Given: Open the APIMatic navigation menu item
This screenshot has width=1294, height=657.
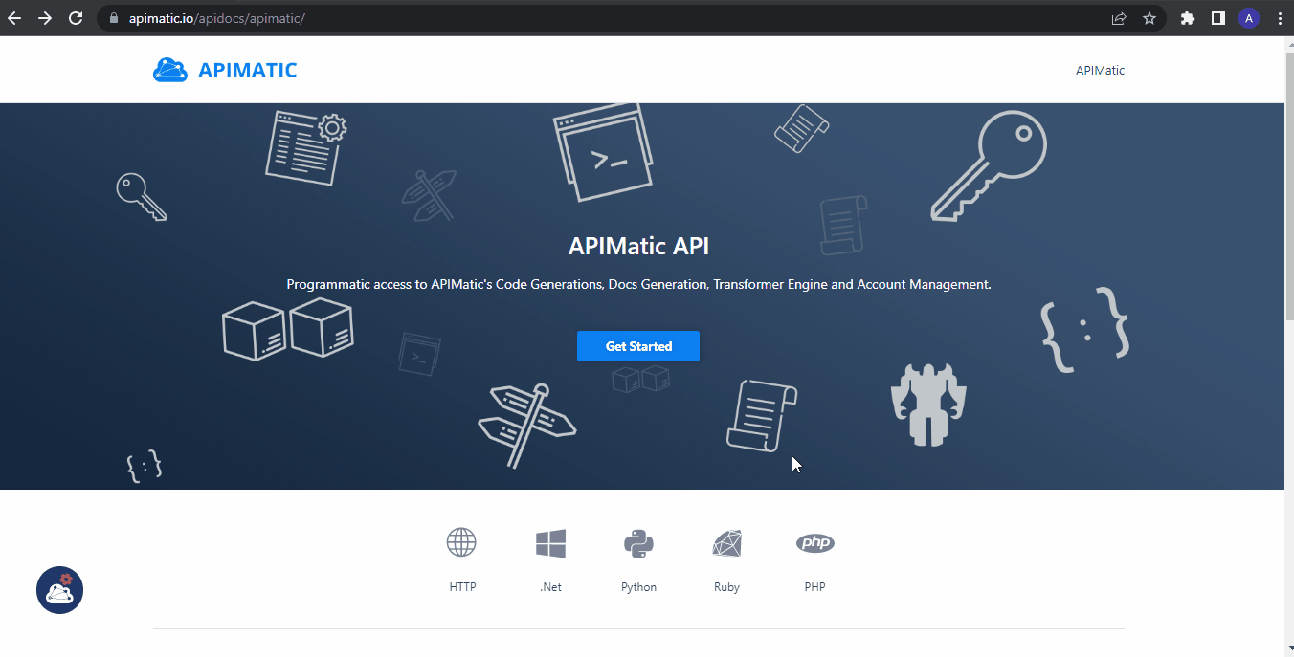Looking at the screenshot, I should coord(1100,69).
